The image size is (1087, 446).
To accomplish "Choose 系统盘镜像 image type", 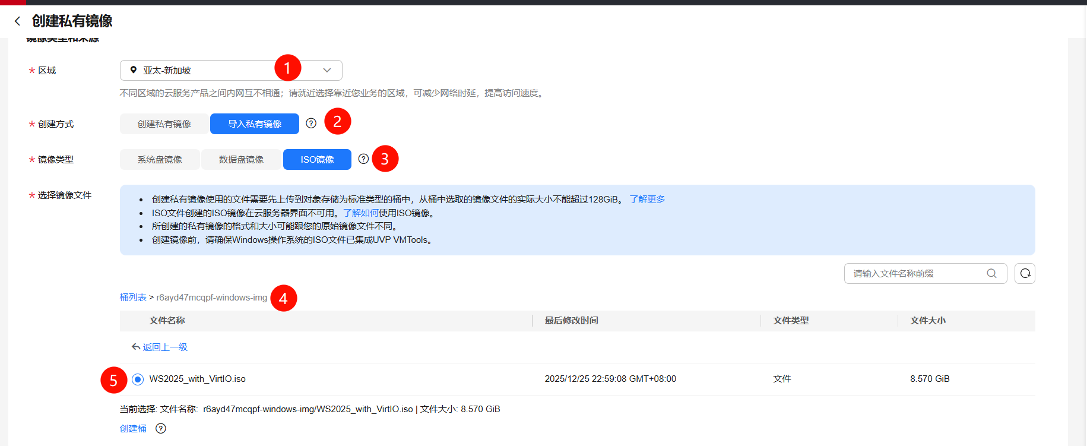I will [160, 160].
